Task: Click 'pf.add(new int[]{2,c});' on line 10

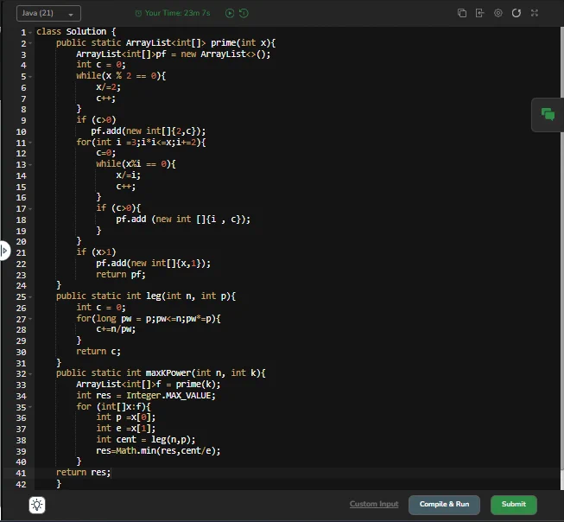Action: [x=148, y=131]
